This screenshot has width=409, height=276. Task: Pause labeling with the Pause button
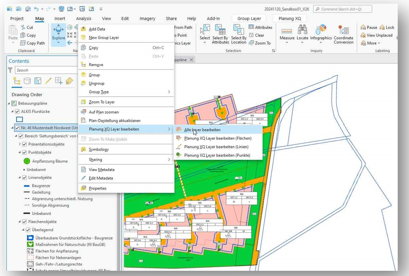tap(369, 27)
